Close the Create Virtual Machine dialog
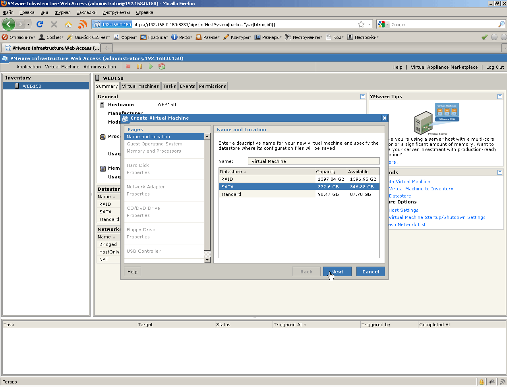This screenshot has height=387, width=507. pyautogui.click(x=384, y=118)
